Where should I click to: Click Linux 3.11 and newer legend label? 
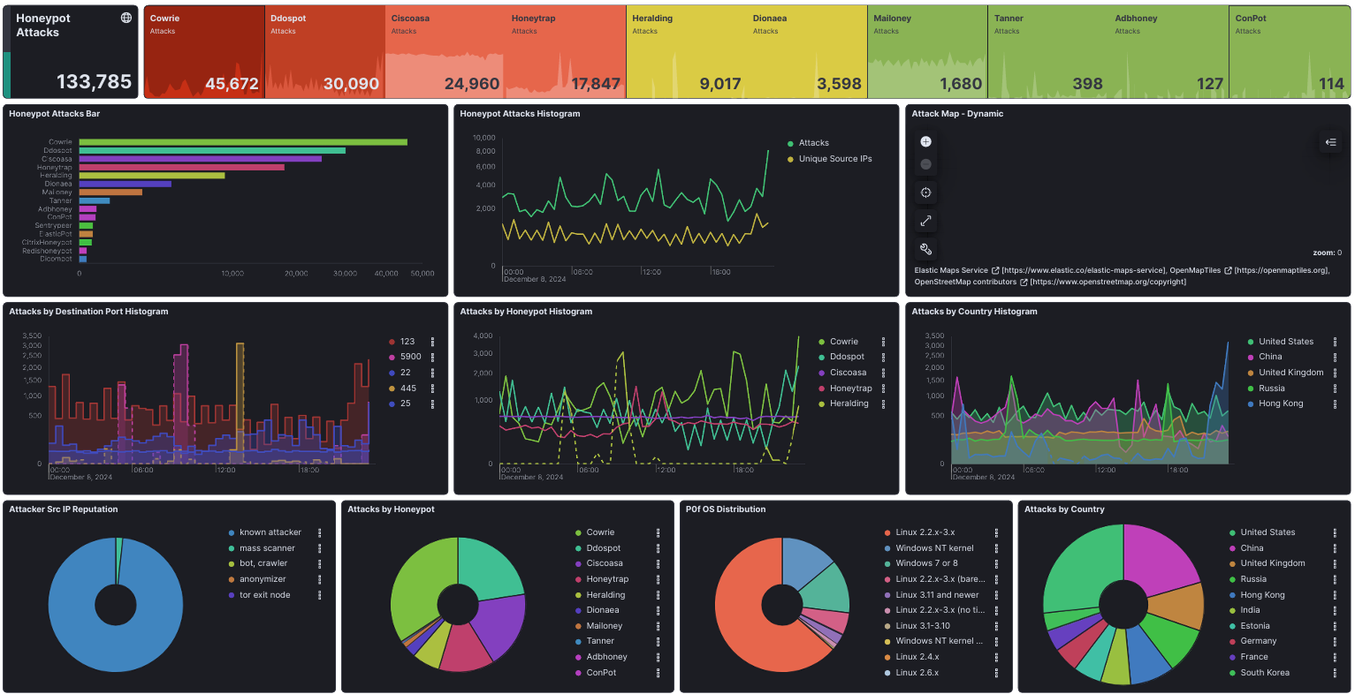(937, 595)
